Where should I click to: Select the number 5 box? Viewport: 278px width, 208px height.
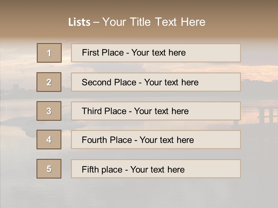point(49,169)
